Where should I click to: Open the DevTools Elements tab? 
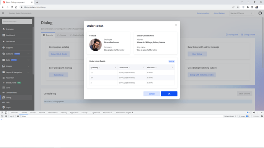(14, 113)
